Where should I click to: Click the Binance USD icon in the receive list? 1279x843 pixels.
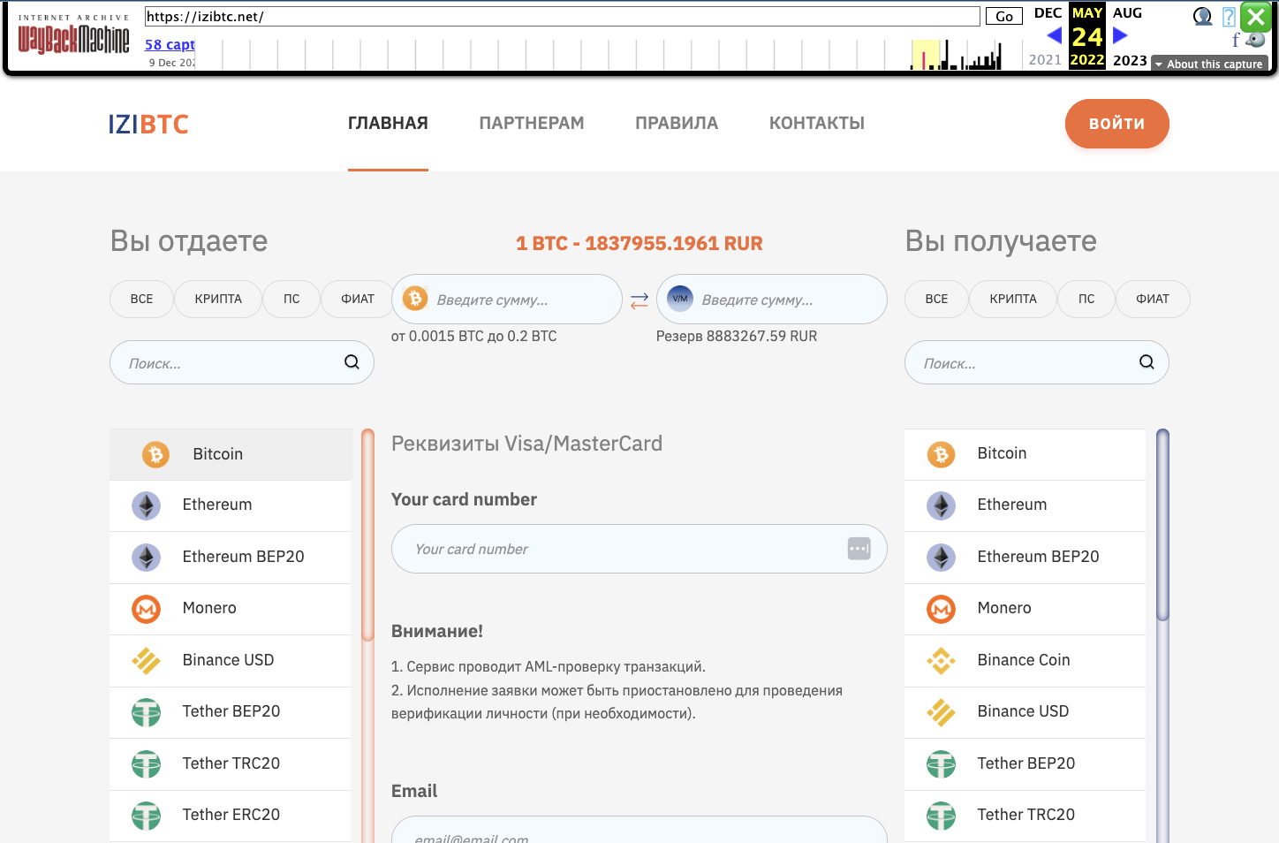(x=941, y=712)
